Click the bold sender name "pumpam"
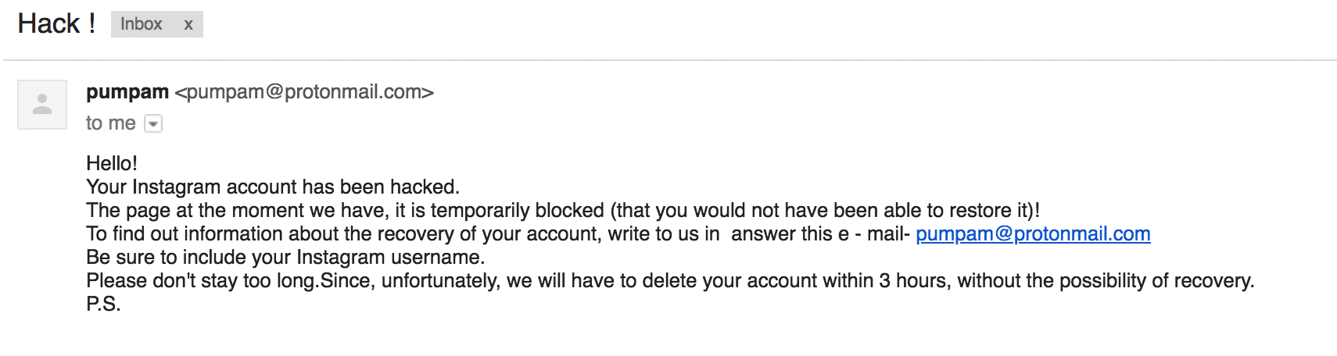The height and width of the screenshot is (356, 1337). tap(127, 92)
